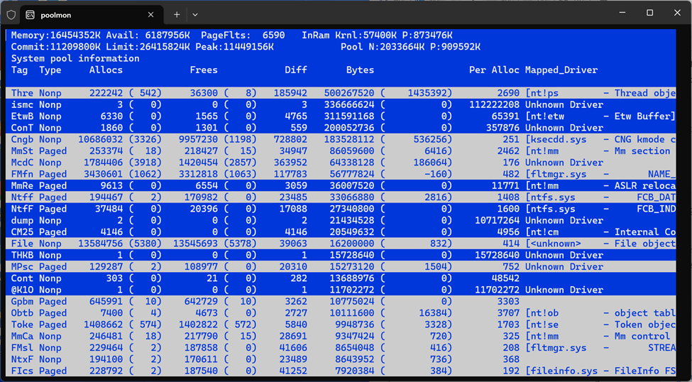Click the FMsl tag row
This screenshot has height=382, width=692.
(x=341, y=347)
